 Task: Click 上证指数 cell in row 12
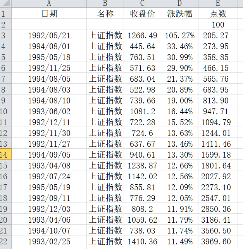[x=105, y=132]
